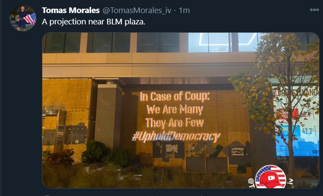Open the tweet via the 1m timestamp
Viewport: 323px width, 196px height.
tap(184, 10)
